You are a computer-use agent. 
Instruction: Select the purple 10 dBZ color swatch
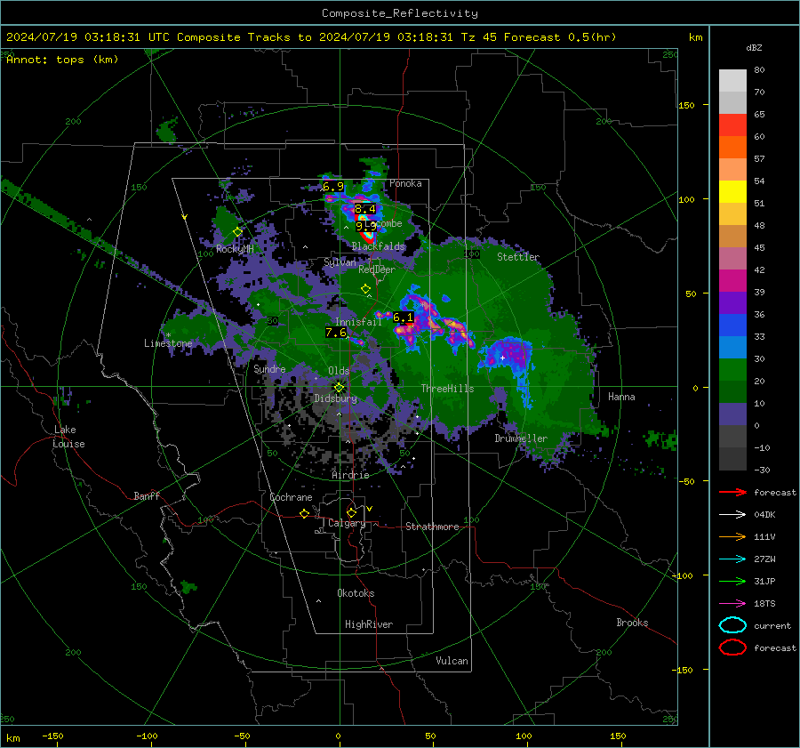(732, 414)
